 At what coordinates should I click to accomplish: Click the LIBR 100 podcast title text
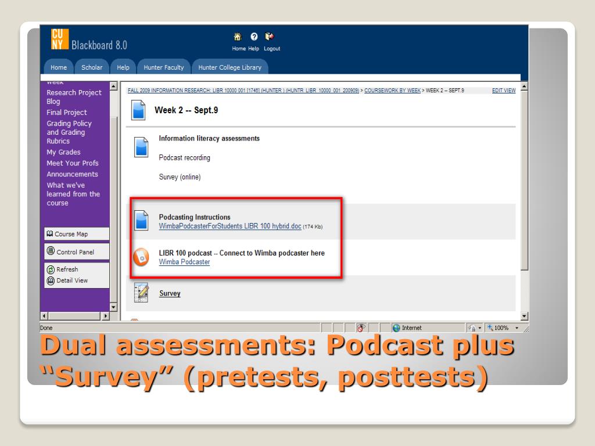click(242, 253)
